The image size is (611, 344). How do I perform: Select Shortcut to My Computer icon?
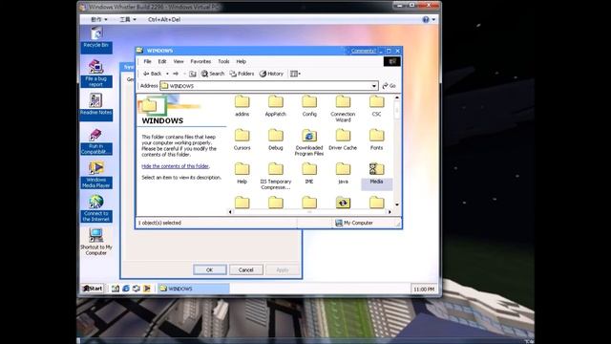point(95,242)
